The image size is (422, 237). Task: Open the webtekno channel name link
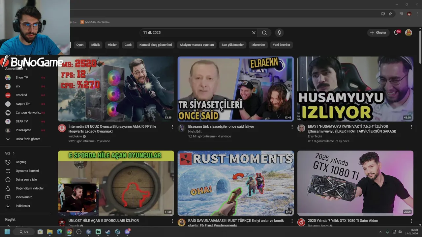click(75, 136)
